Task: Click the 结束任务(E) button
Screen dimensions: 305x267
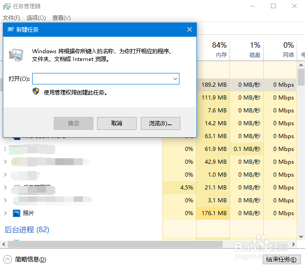Action: (282, 260)
